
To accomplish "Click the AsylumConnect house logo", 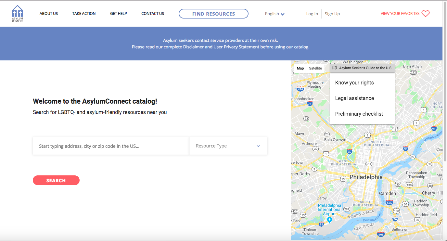I will (18, 14).
